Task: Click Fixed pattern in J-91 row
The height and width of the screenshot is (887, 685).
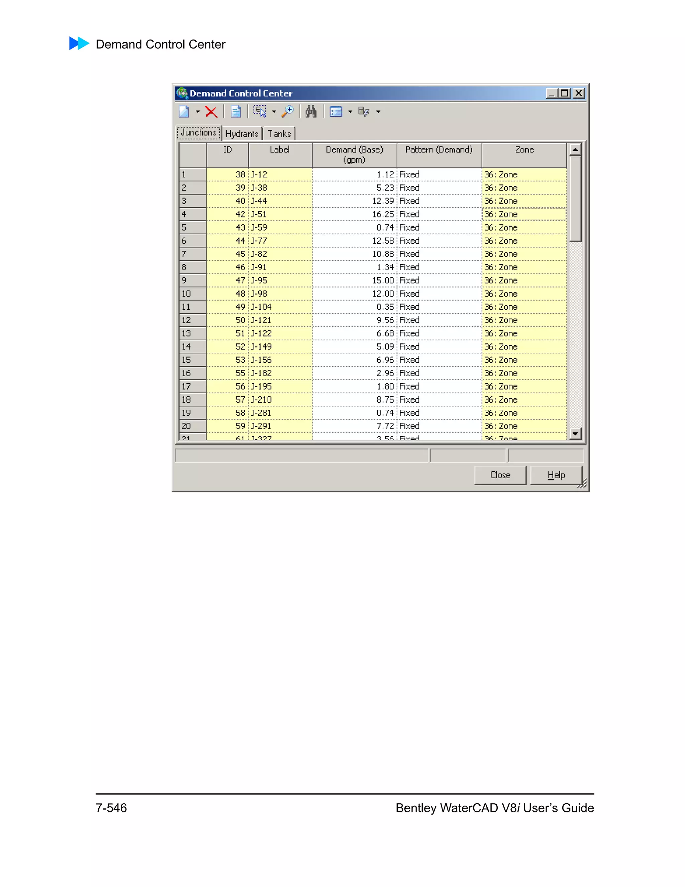Action: 439,267
